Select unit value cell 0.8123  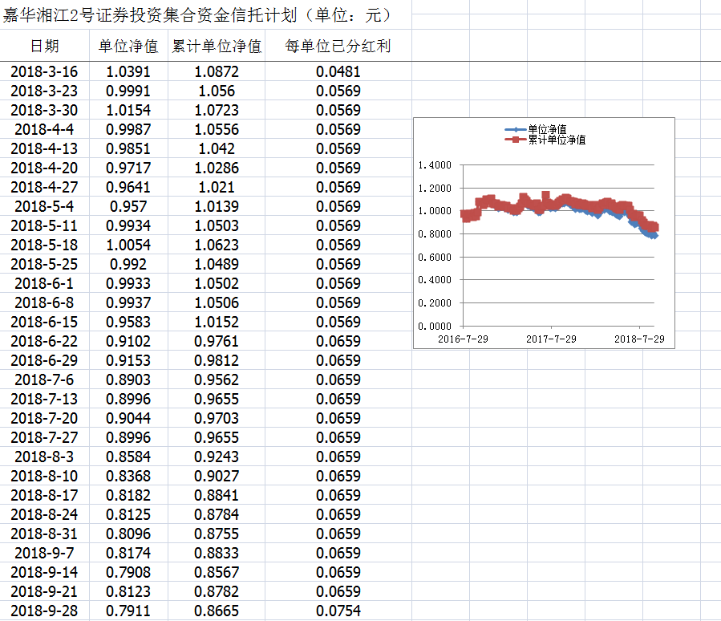tap(128, 592)
